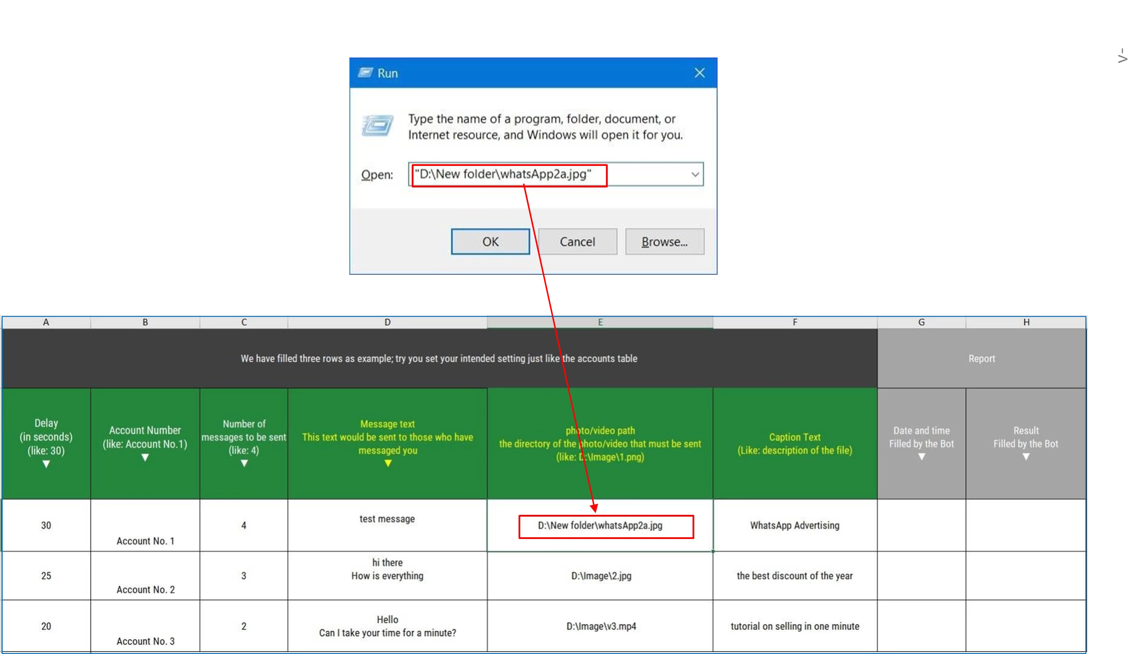Click the OK button in Run dialog
The image size is (1139, 654).
(490, 242)
